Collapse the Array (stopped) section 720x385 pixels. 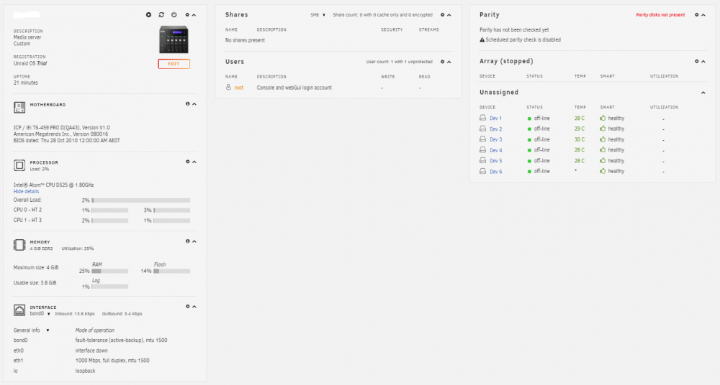[703, 62]
